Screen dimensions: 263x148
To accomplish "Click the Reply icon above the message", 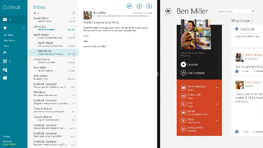I will point(130,6).
